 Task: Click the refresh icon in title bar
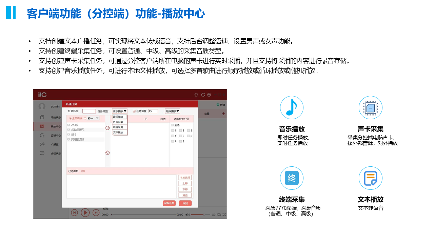[x=203, y=95]
